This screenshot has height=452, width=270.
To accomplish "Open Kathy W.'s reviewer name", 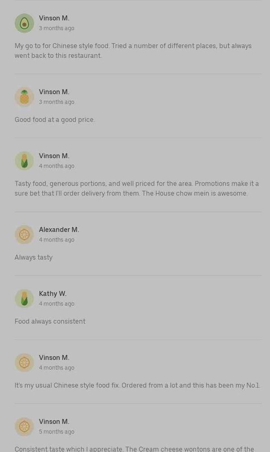I will point(52,293).
